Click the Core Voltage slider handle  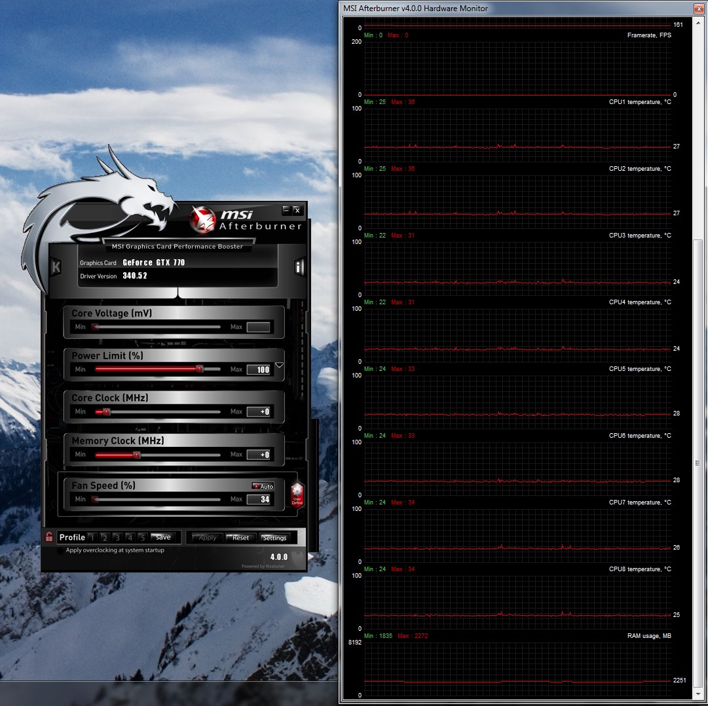tap(95, 327)
